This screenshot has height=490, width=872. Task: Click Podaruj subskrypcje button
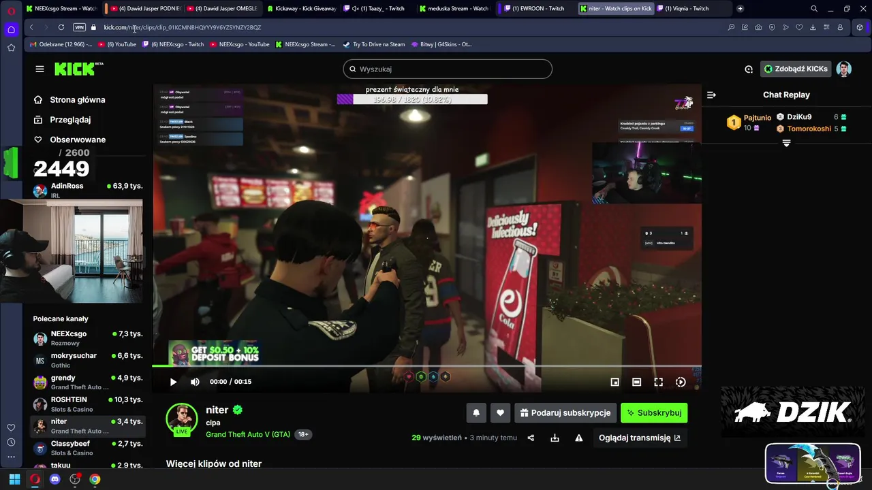click(x=565, y=412)
